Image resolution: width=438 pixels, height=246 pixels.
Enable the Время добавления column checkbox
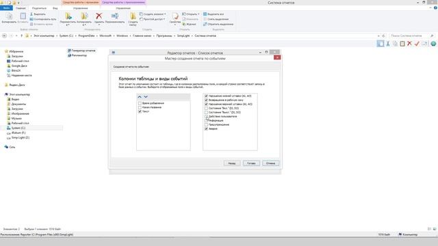[140, 103]
